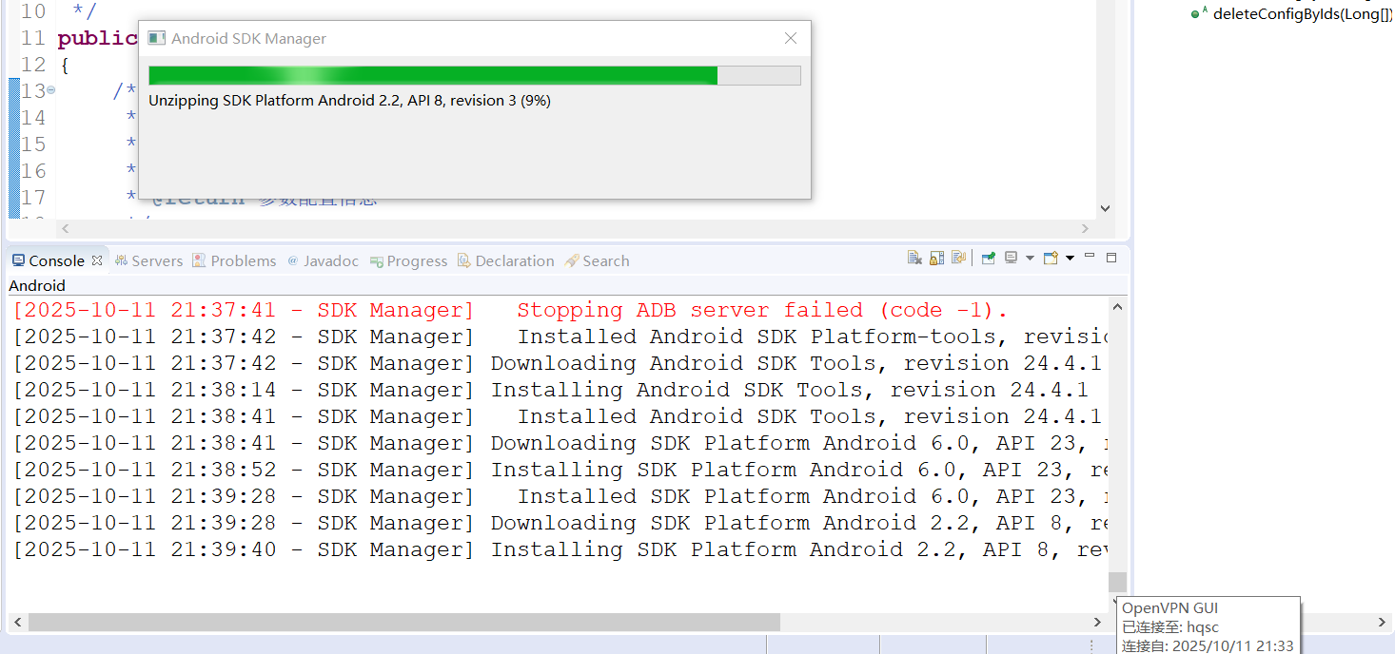
Task: Click the Android console label
Action: [x=37, y=285]
